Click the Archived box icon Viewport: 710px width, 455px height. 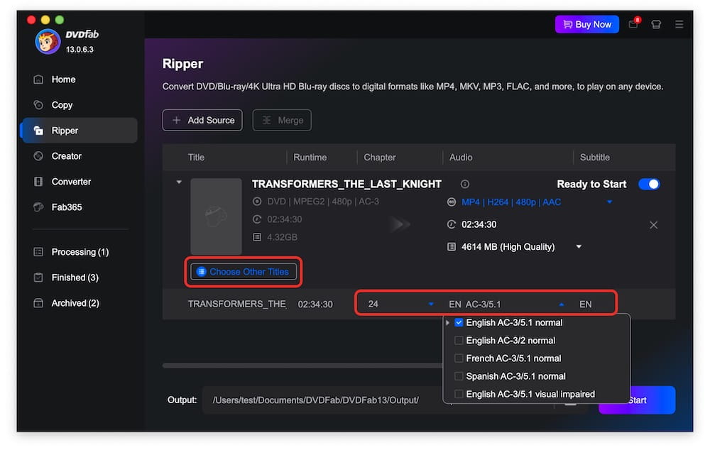pyautogui.click(x=38, y=303)
